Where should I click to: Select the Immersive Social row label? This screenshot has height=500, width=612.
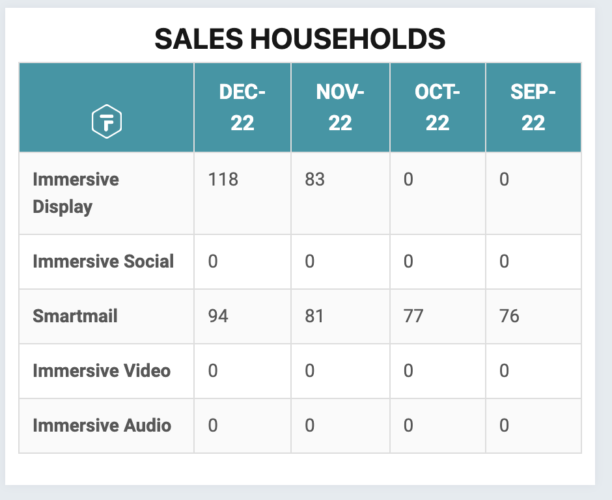click(x=104, y=262)
